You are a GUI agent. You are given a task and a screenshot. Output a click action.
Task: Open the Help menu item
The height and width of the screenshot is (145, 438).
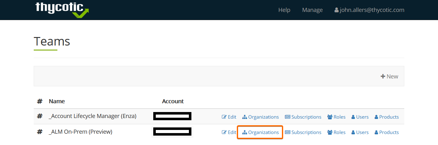tap(284, 10)
